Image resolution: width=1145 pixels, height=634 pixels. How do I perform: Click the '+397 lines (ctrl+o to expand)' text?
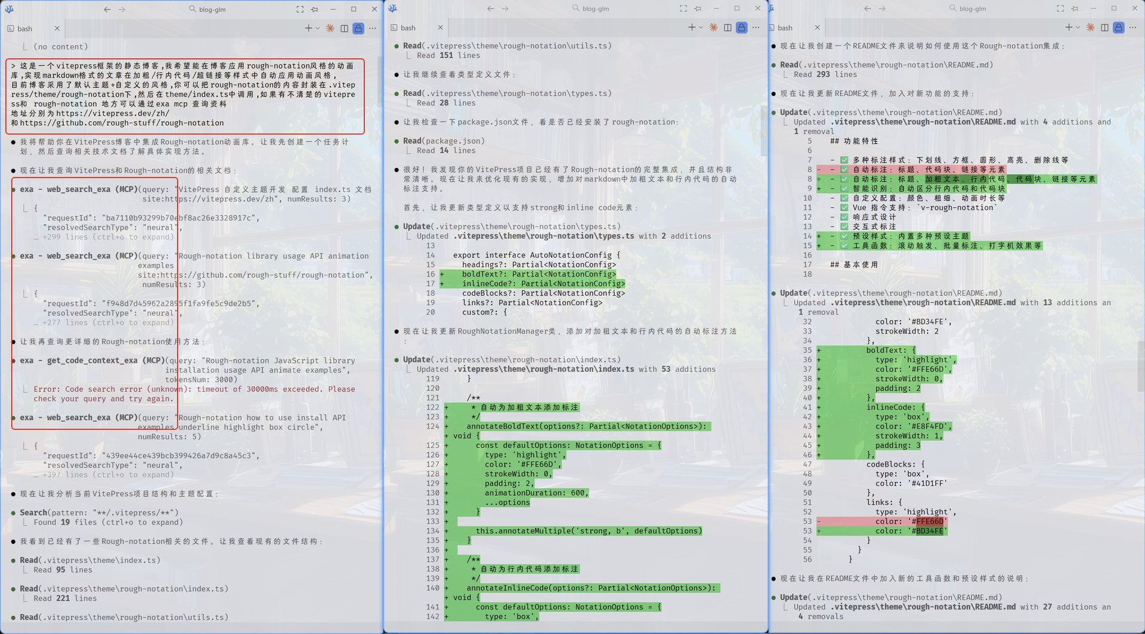tap(109, 475)
